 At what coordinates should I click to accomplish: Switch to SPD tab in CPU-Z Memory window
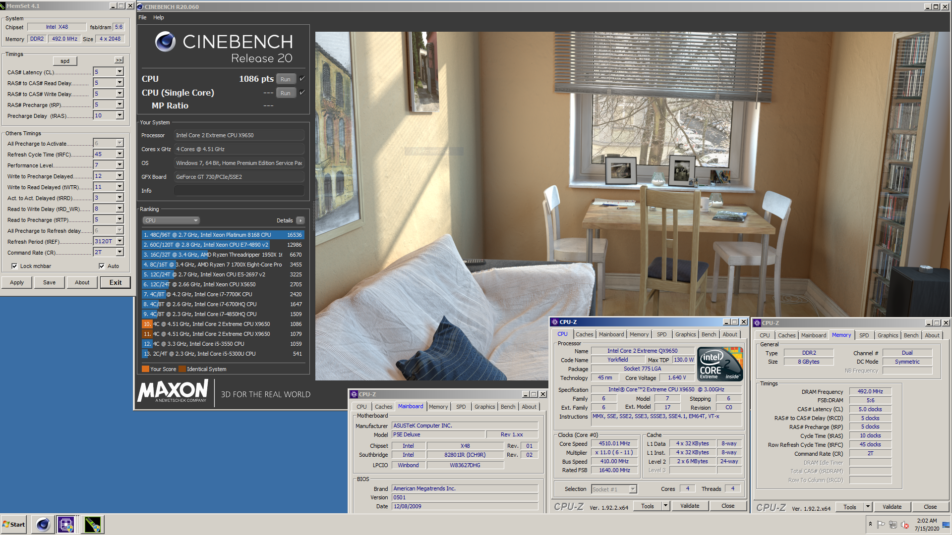[x=864, y=335]
